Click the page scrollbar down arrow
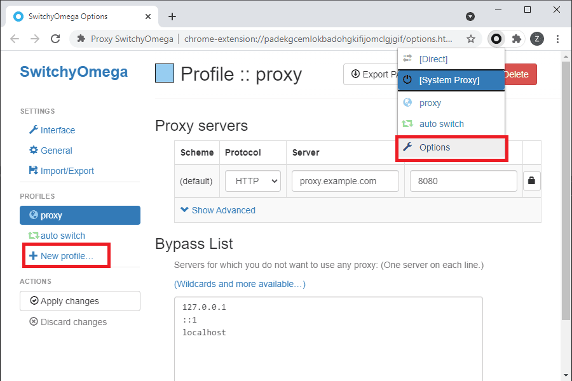 [x=566, y=375]
